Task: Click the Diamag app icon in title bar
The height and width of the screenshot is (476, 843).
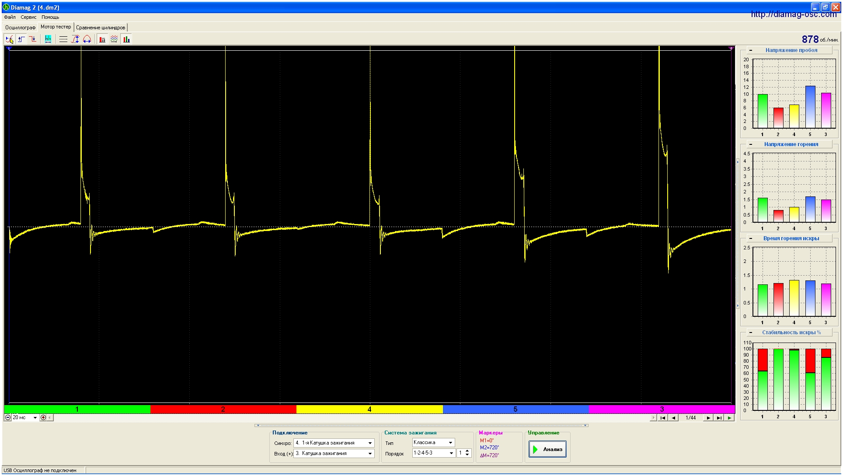Action: (6, 7)
